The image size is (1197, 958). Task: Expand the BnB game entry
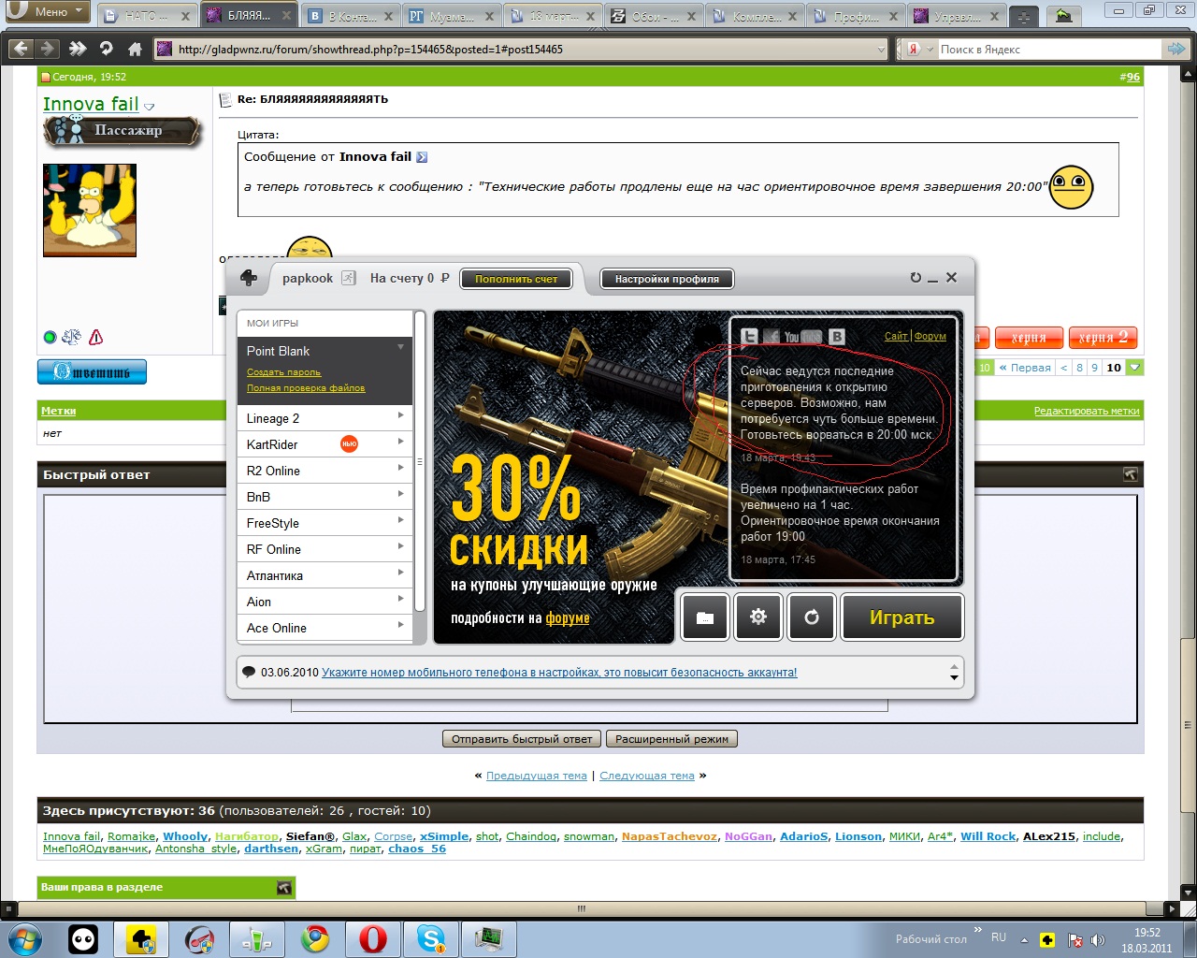pyautogui.click(x=401, y=494)
